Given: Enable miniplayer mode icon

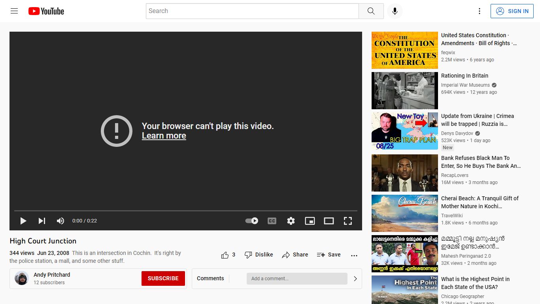Looking at the screenshot, I should (310, 221).
